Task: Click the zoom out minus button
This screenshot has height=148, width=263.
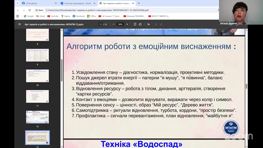Action: click(x=113, y=24)
